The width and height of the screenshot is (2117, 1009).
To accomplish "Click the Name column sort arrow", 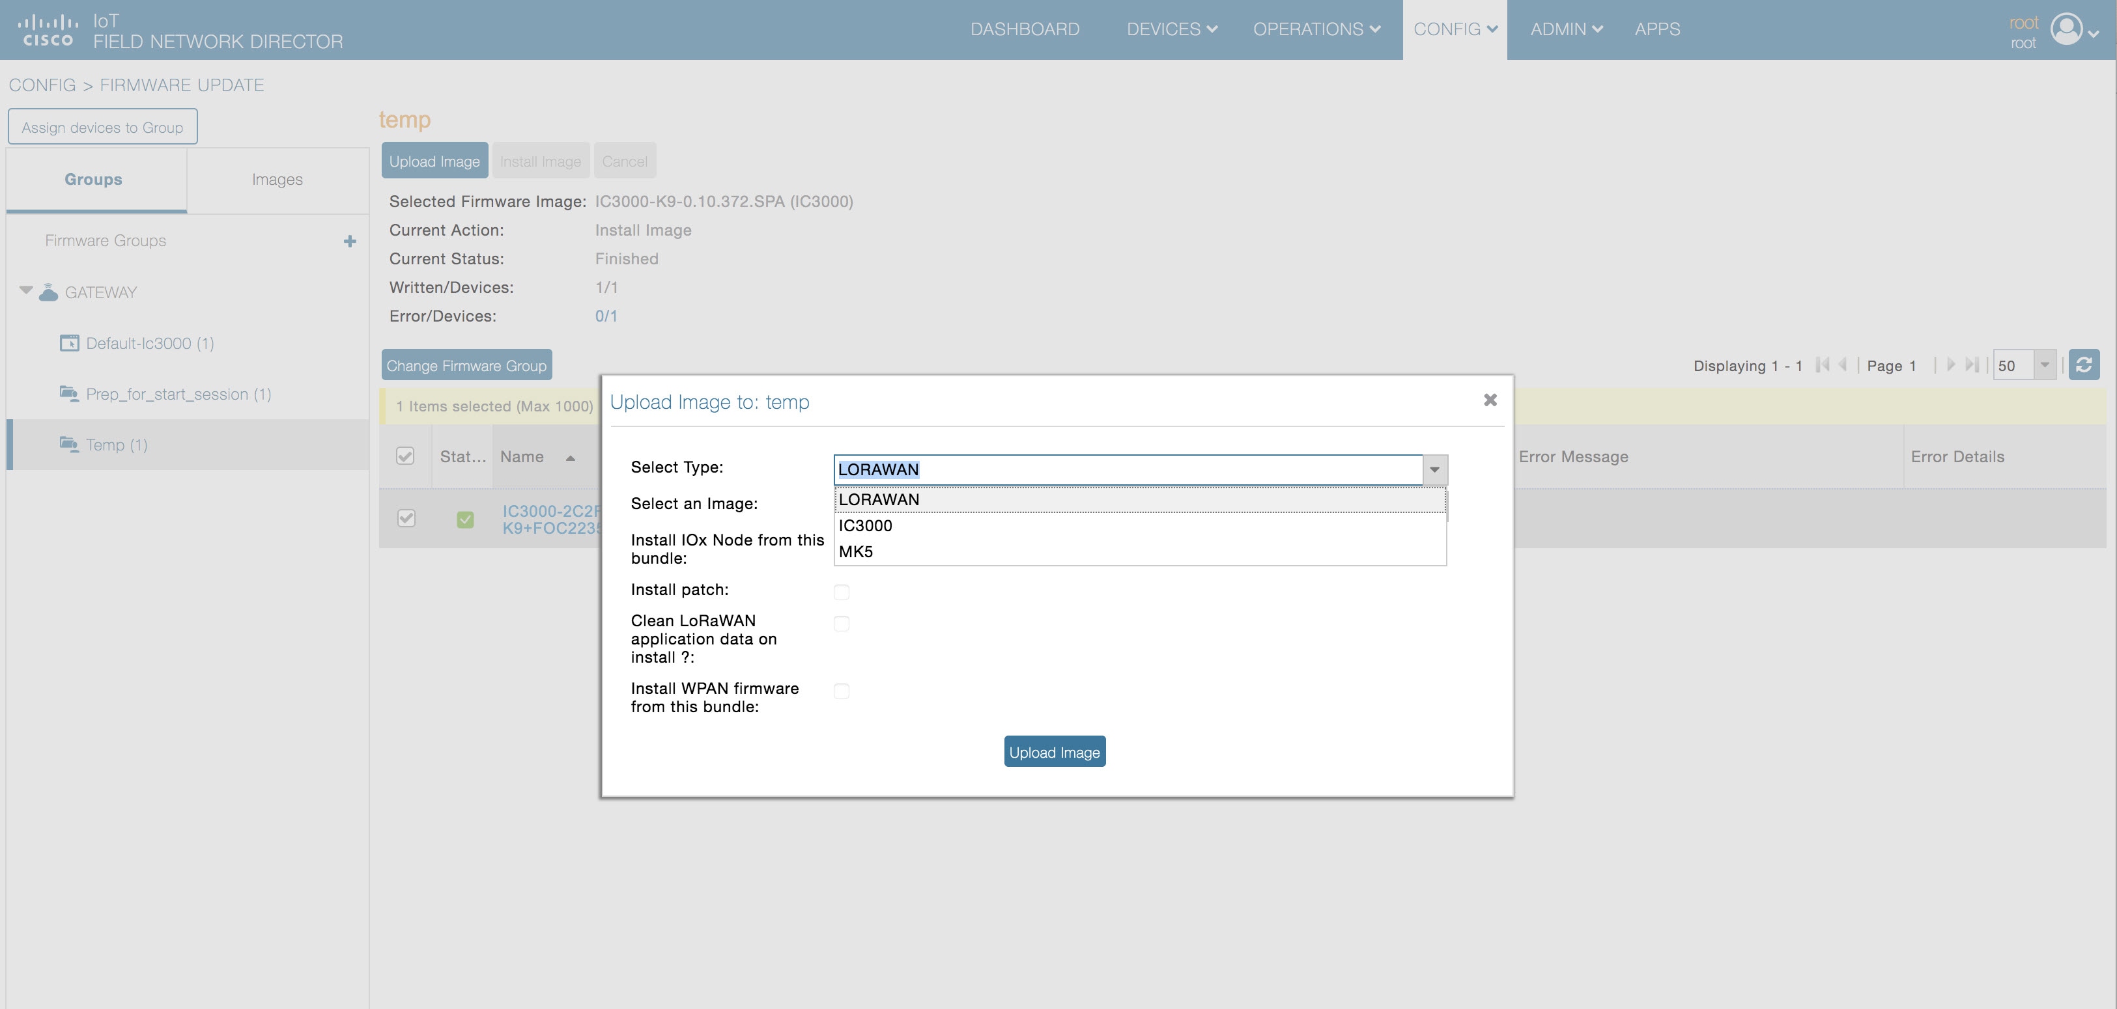I will tap(571, 457).
